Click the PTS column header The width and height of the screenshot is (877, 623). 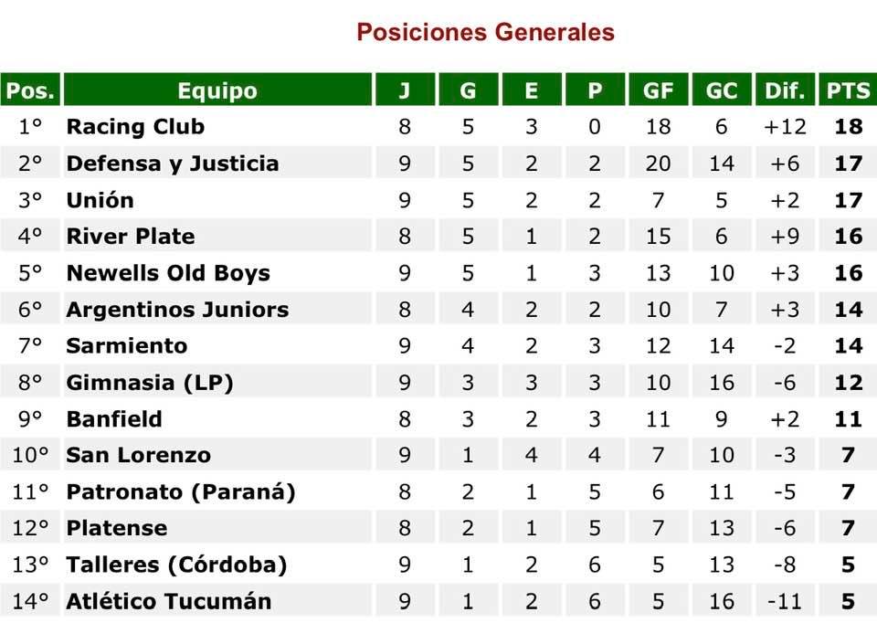(x=848, y=90)
